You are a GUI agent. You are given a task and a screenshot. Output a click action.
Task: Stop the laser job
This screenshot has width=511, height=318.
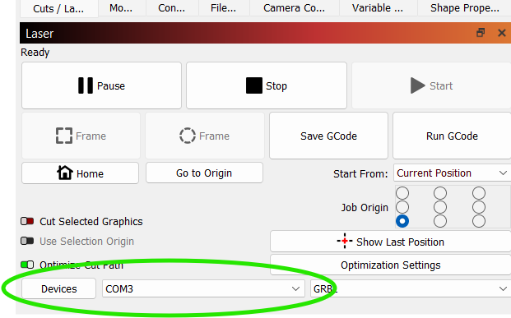pyautogui.click(x=267, y=85)
